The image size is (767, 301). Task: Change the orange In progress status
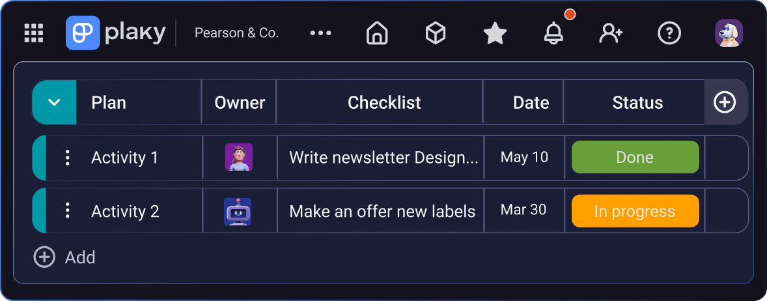click(635, 211)
